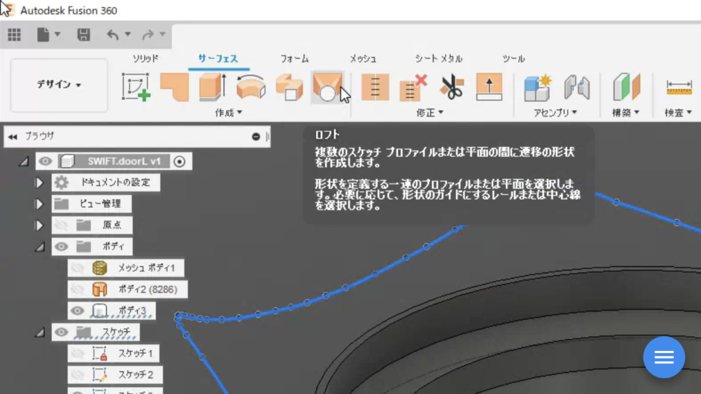Switch to the ソリッド tab
Viewport: 701px width, 394px height.
[x=145, y=59]
